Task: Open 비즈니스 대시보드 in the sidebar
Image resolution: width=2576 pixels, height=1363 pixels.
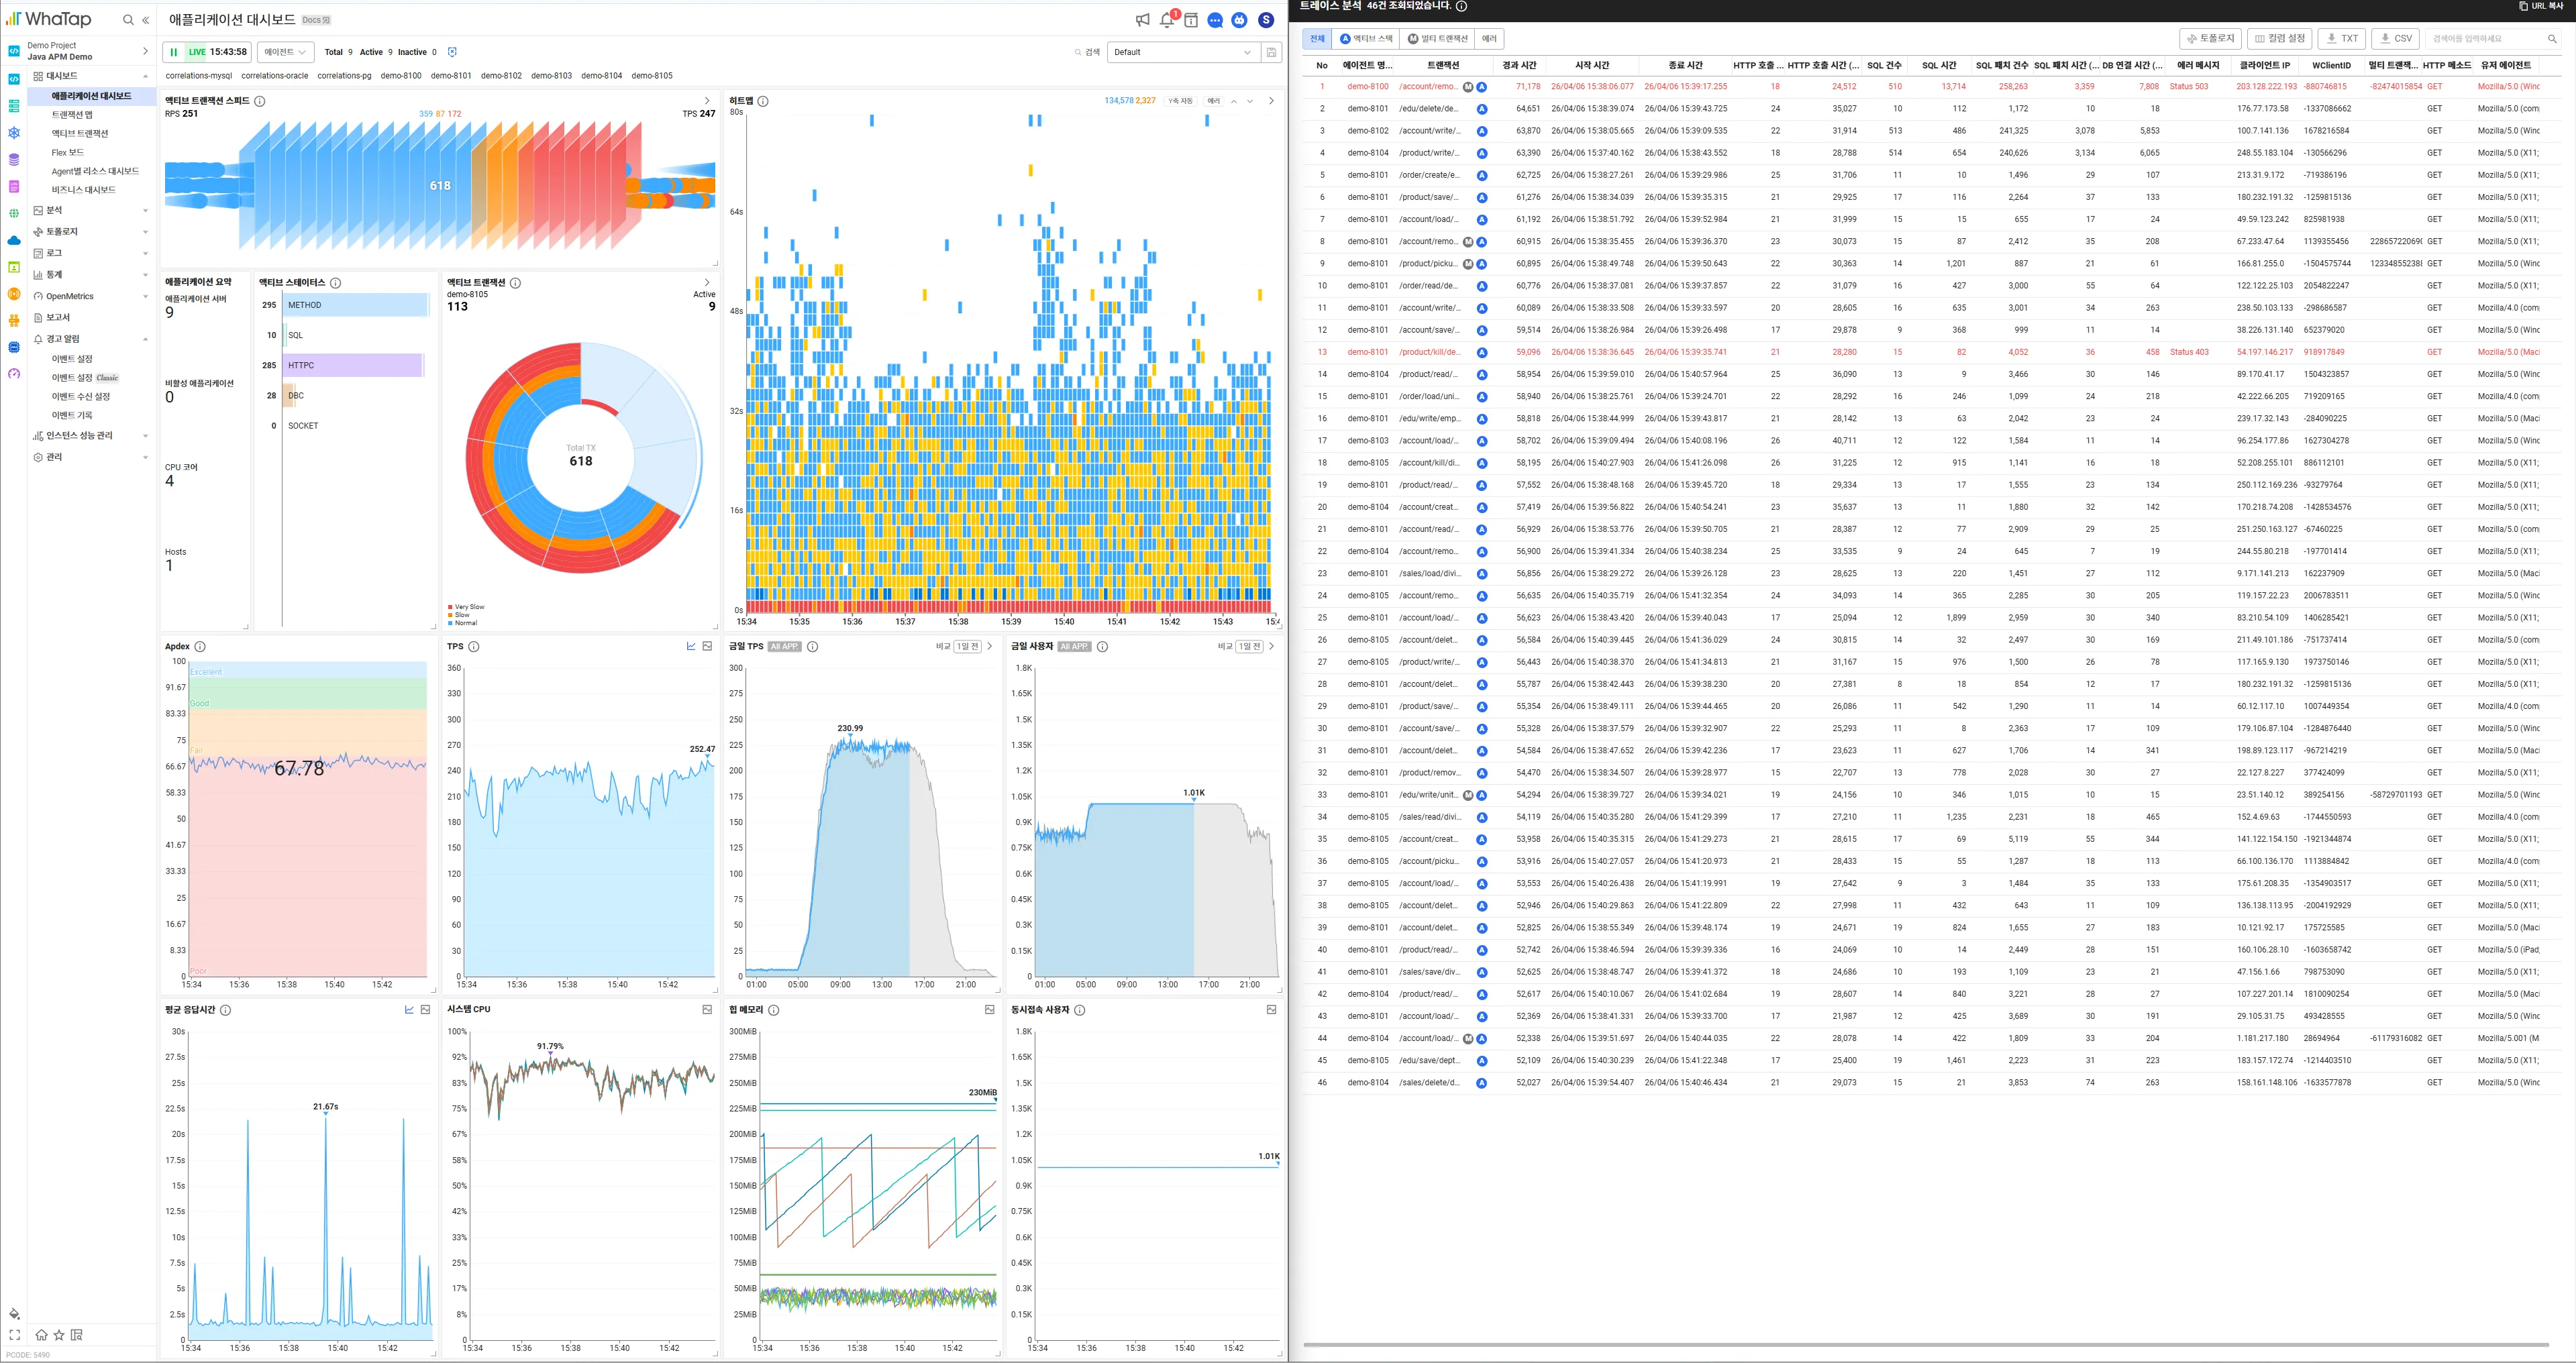Action: tap(84, 190)
